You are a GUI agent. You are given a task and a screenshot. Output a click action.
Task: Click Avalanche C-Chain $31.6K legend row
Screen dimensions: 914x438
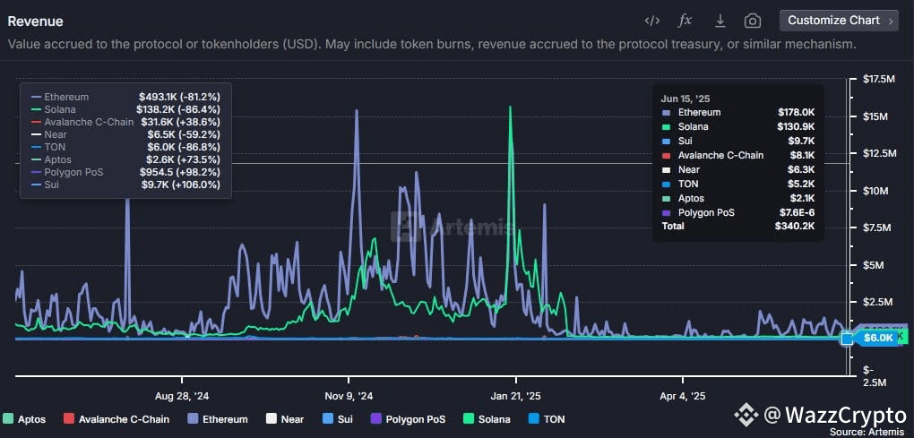[126, 122]
